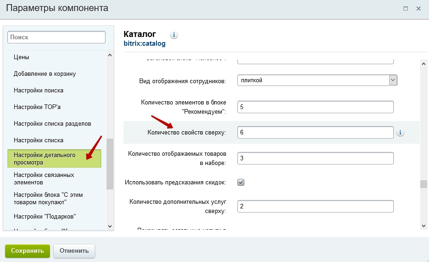Viewport: 429px width, 262px height.
Task: Click info icon beside Количество свойств сверху field
Action: click(x=400, y=133)
